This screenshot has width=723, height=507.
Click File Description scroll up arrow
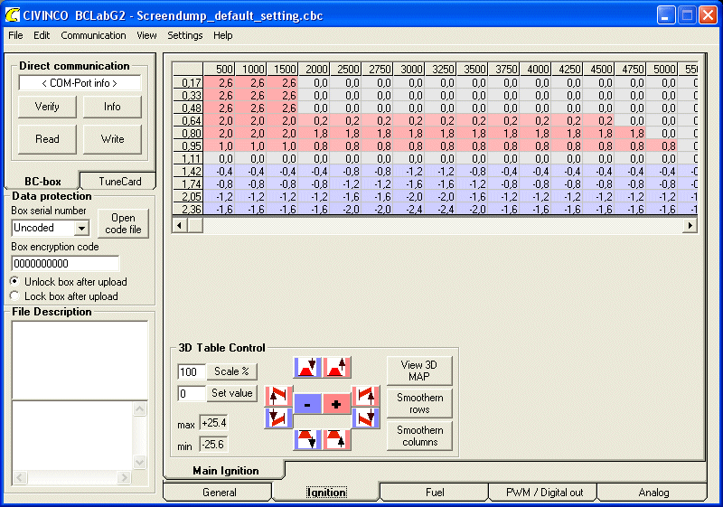(140, 408)
